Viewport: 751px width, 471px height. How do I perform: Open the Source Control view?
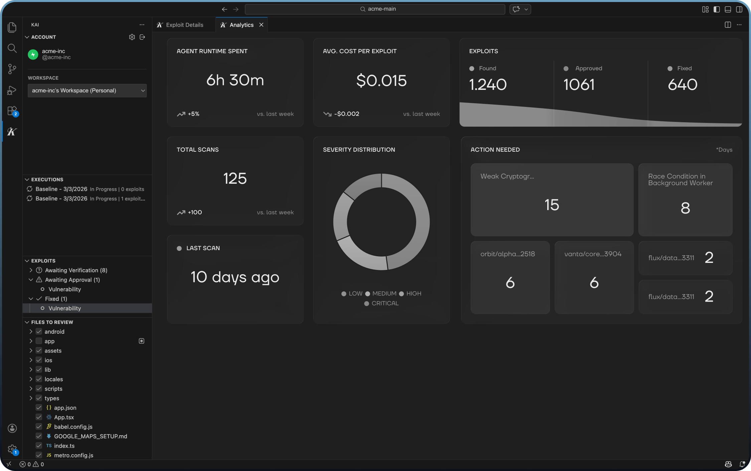click(x=12, y=69)
